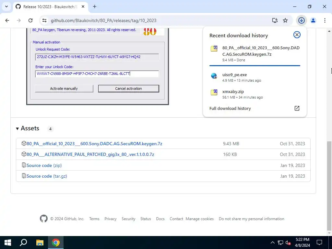Click the 160 KB size text
The width and height of the screenshot is (332, 249).
(x=230, y=154)
